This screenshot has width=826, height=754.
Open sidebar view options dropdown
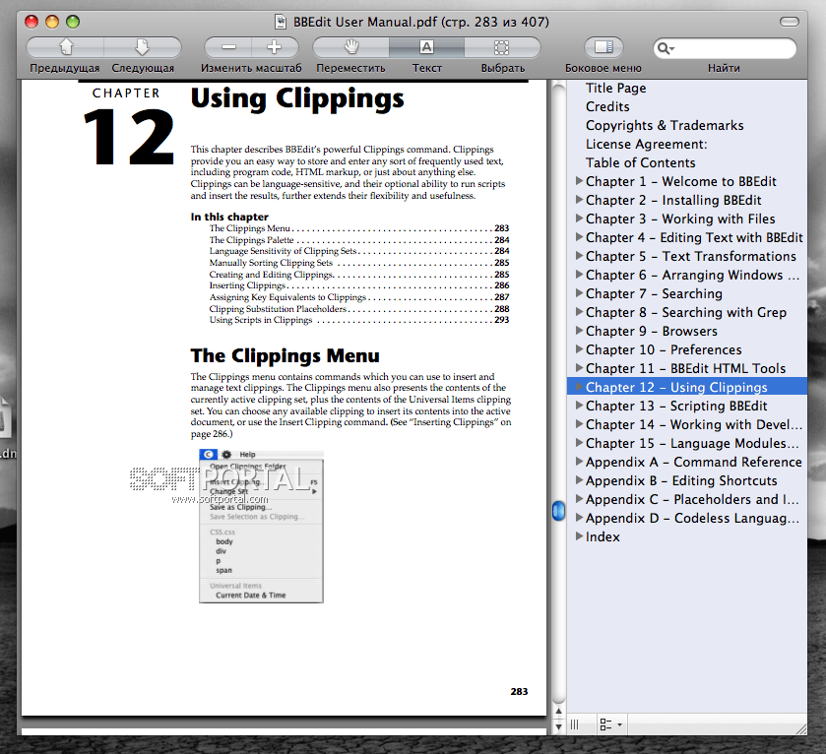pos(611,725)
